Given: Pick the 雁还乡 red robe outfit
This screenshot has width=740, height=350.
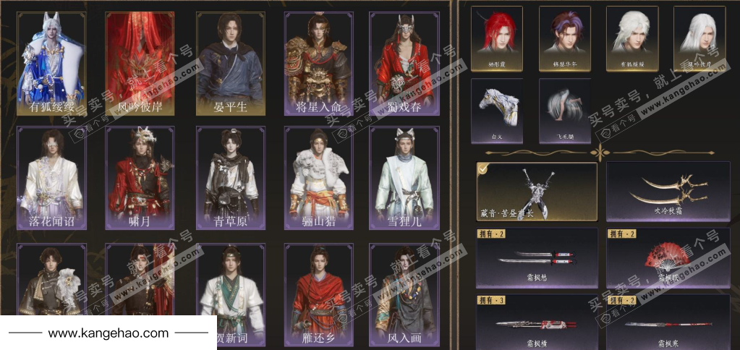Looking at the screenshot, I should pos(318,295).
